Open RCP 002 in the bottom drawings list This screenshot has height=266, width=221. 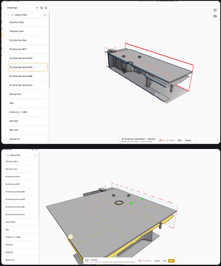pos(21,245)
